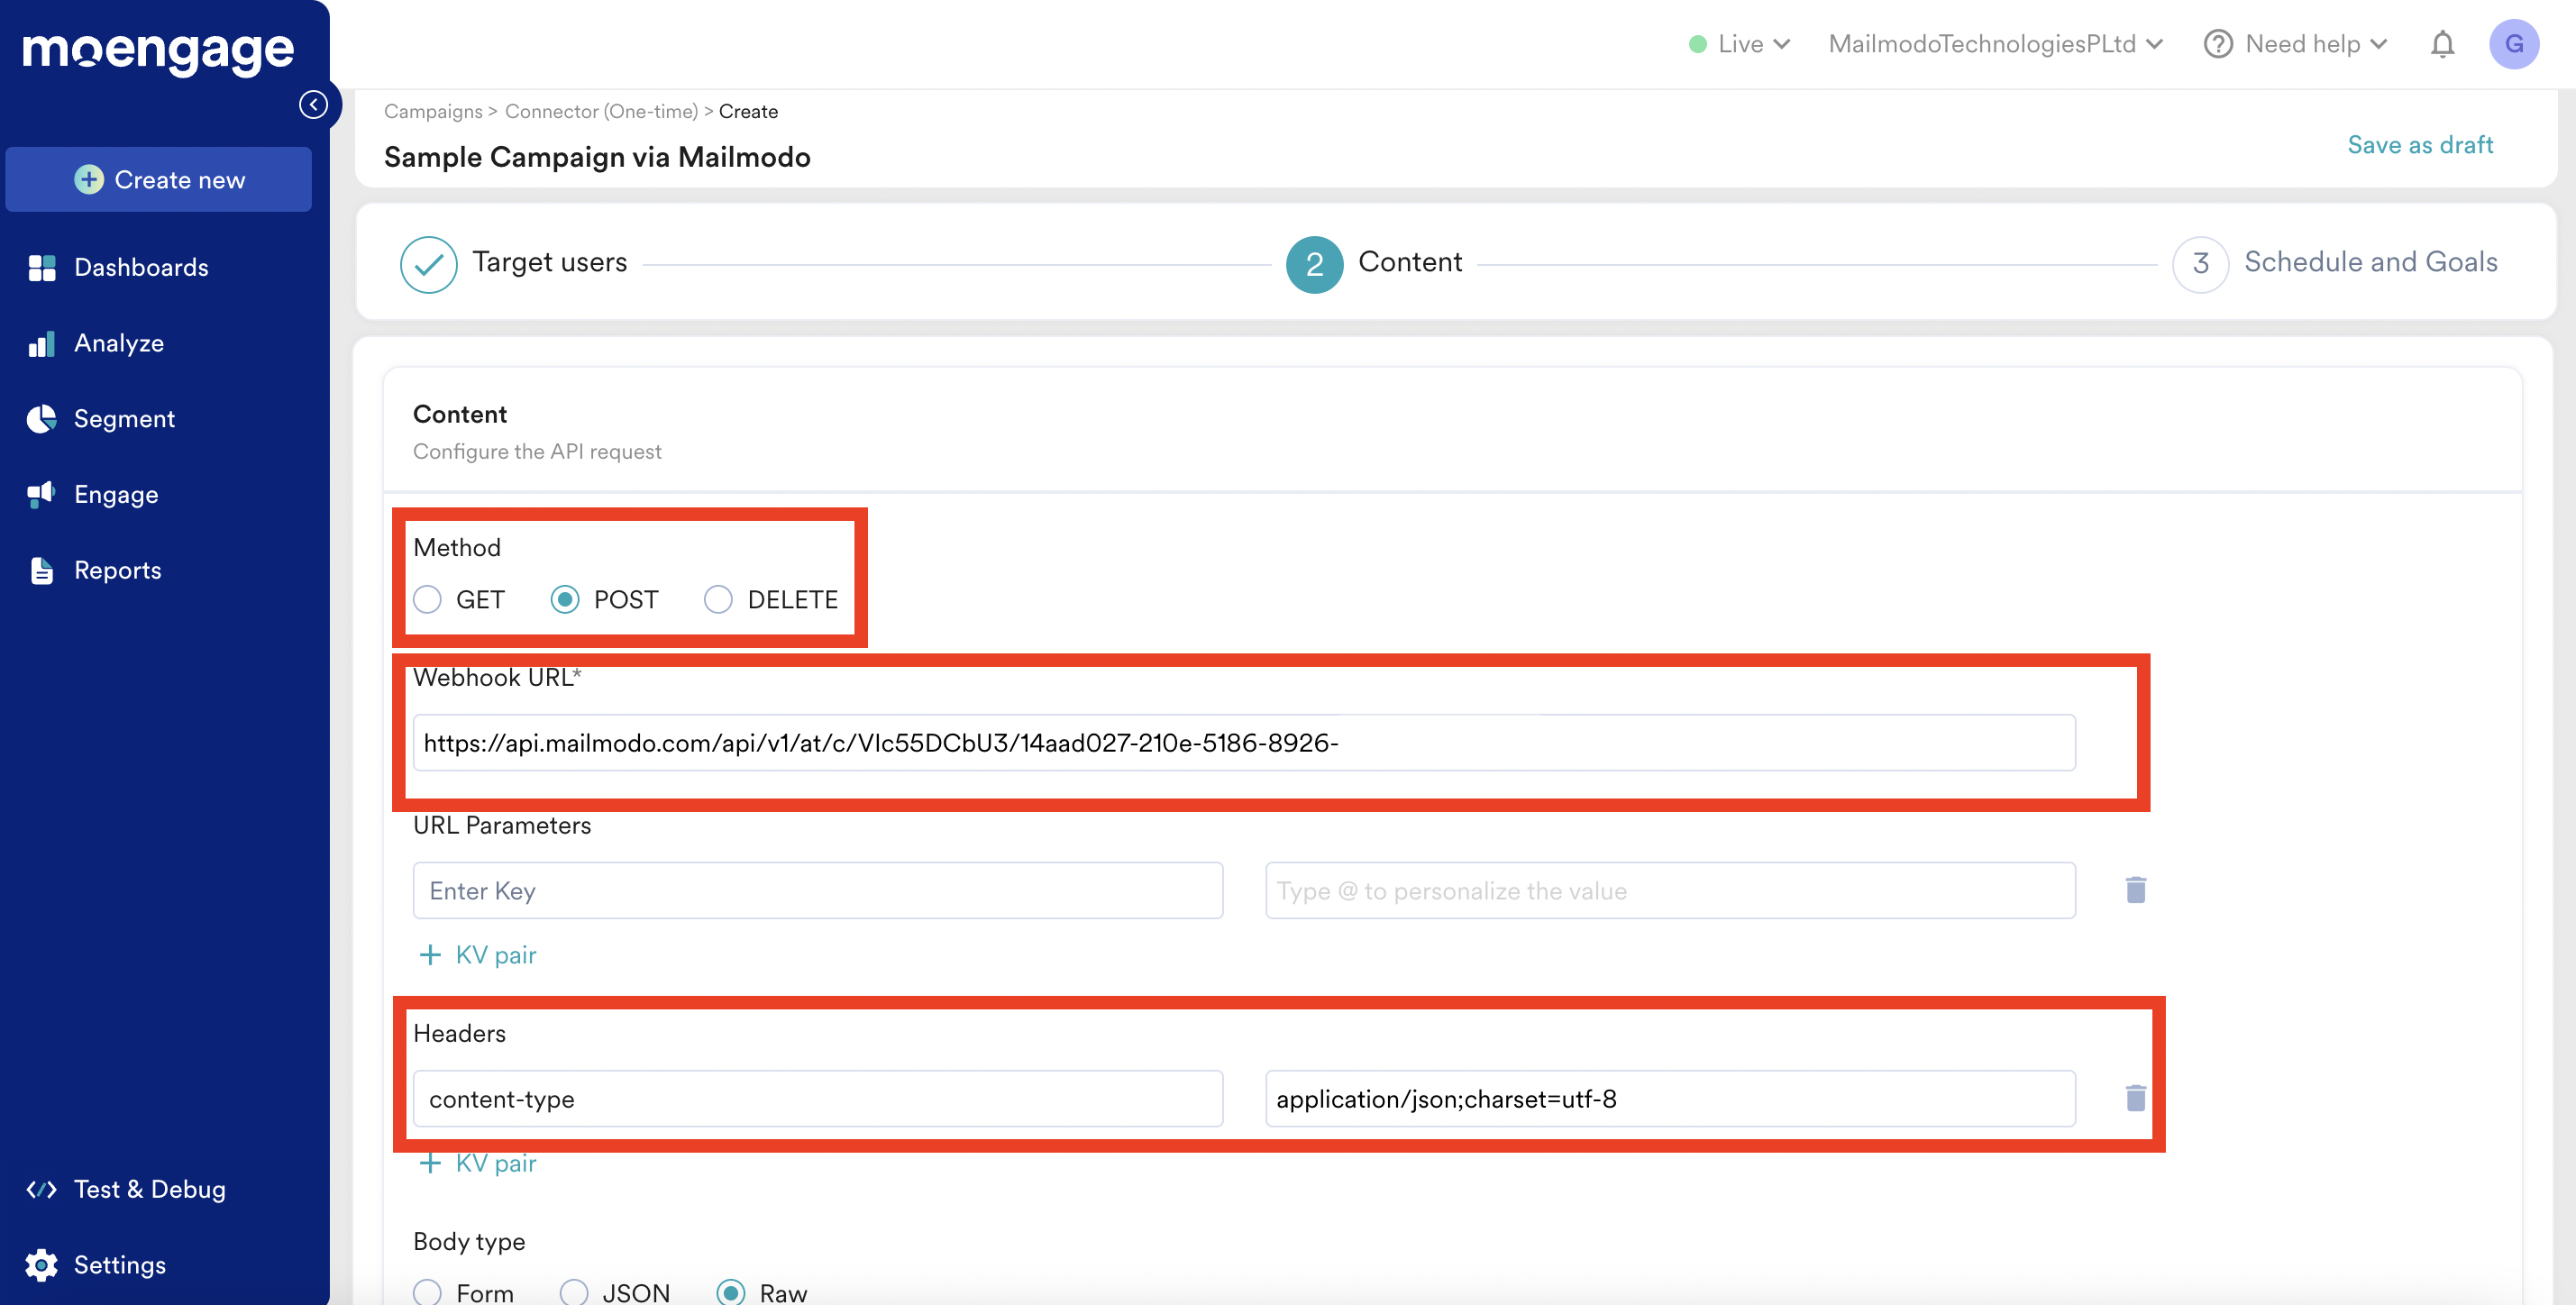Click the 'Configure the API request' text
The image size is (2576, 1305).
537,451
